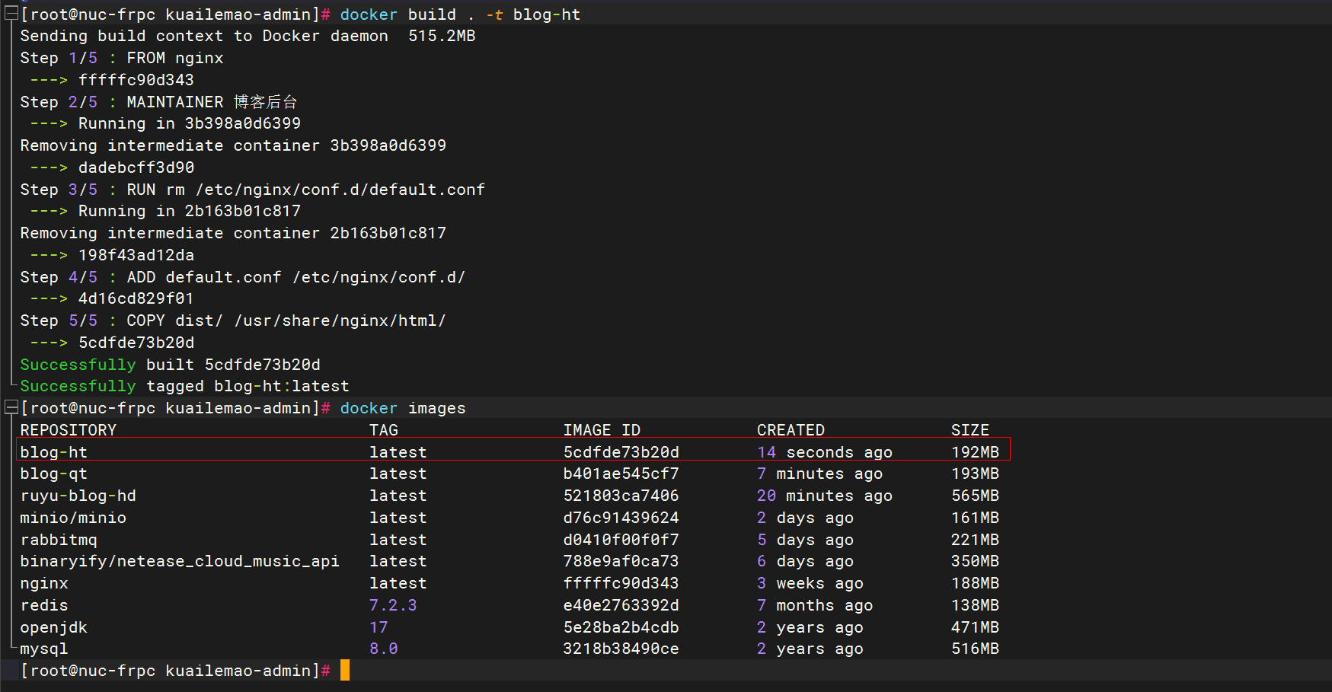Click image ID '5cdfde73b20d' in images table
This screenshot has height=692, width=1332.
(x=621, y=452)
